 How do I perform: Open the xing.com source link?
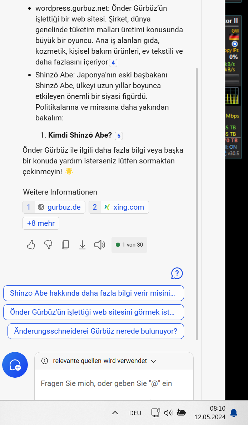coord(119,207)
